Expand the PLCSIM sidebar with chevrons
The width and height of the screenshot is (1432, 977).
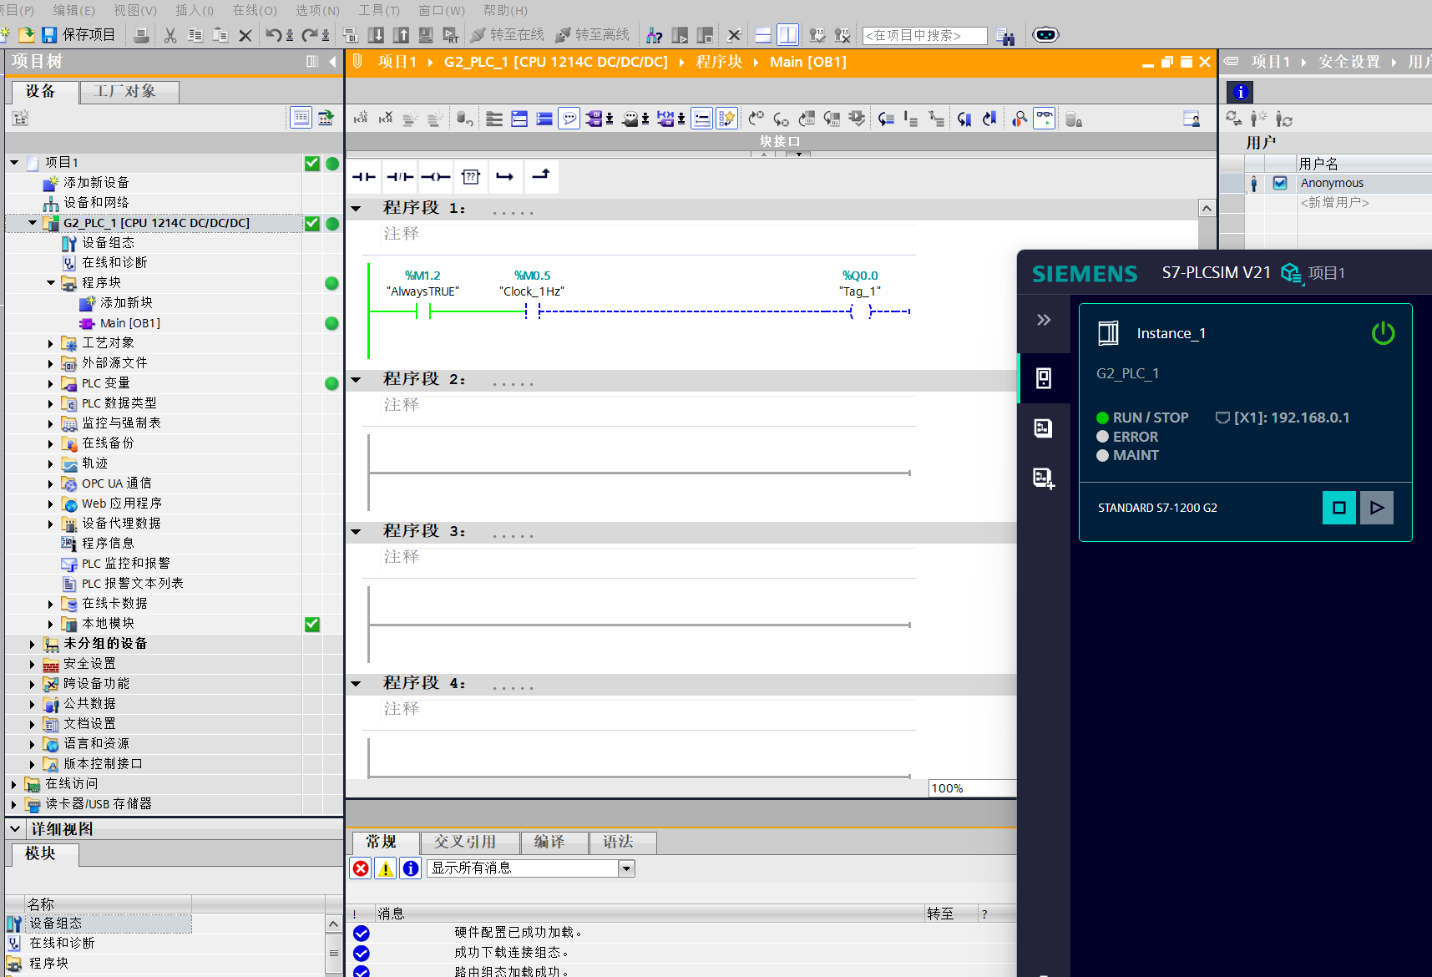click(1043, 320)
